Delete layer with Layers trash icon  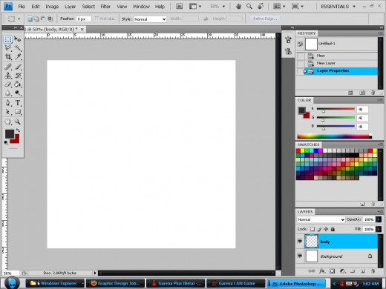point(373,271)
